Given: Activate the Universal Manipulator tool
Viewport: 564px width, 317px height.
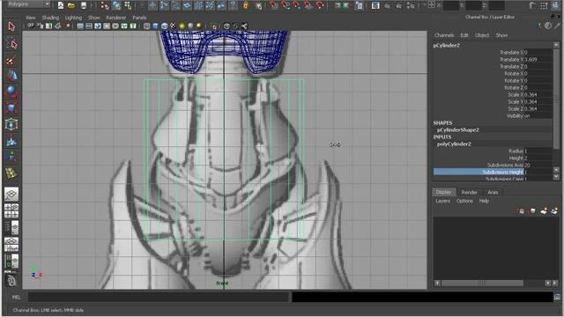Looking at the screenshot, I should point(11,124).
